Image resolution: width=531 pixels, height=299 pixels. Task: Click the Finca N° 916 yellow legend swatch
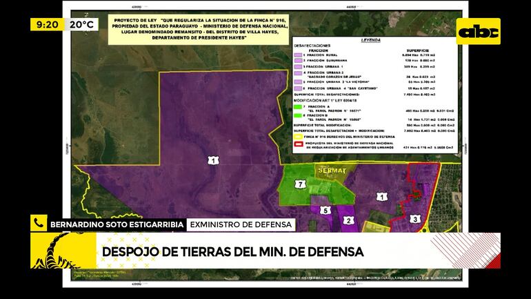(299, 137)
